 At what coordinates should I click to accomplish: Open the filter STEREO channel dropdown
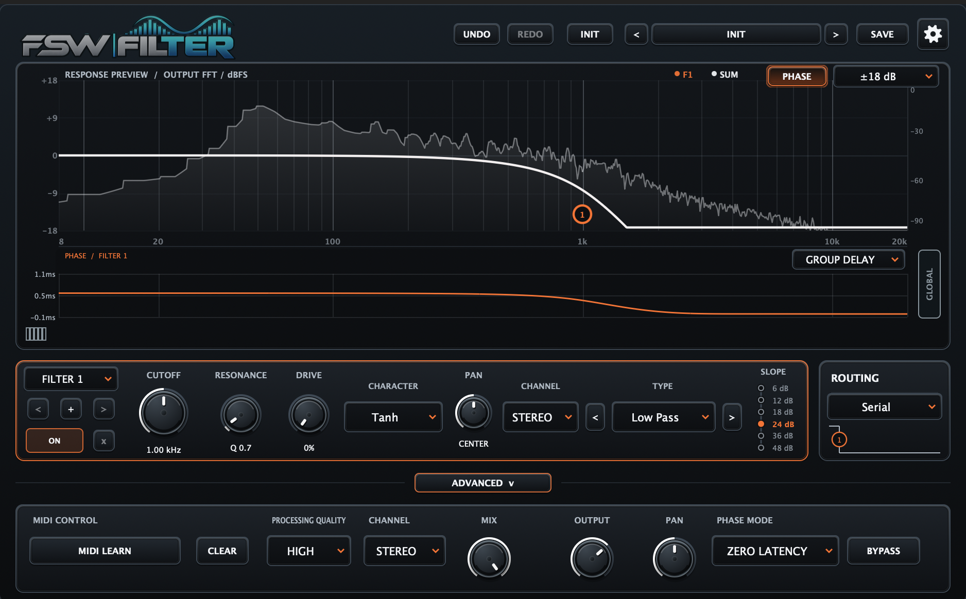[541, 417]
